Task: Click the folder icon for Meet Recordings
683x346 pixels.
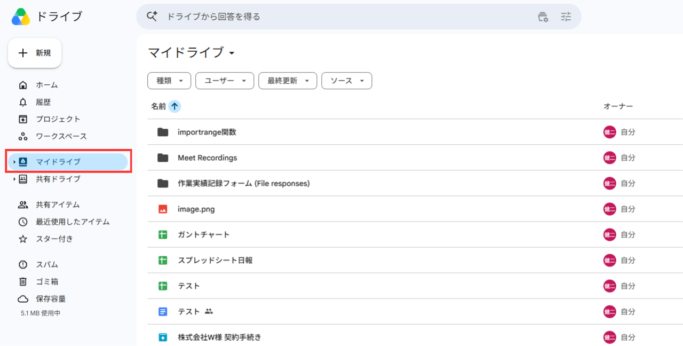Action: tap(163, 158)
